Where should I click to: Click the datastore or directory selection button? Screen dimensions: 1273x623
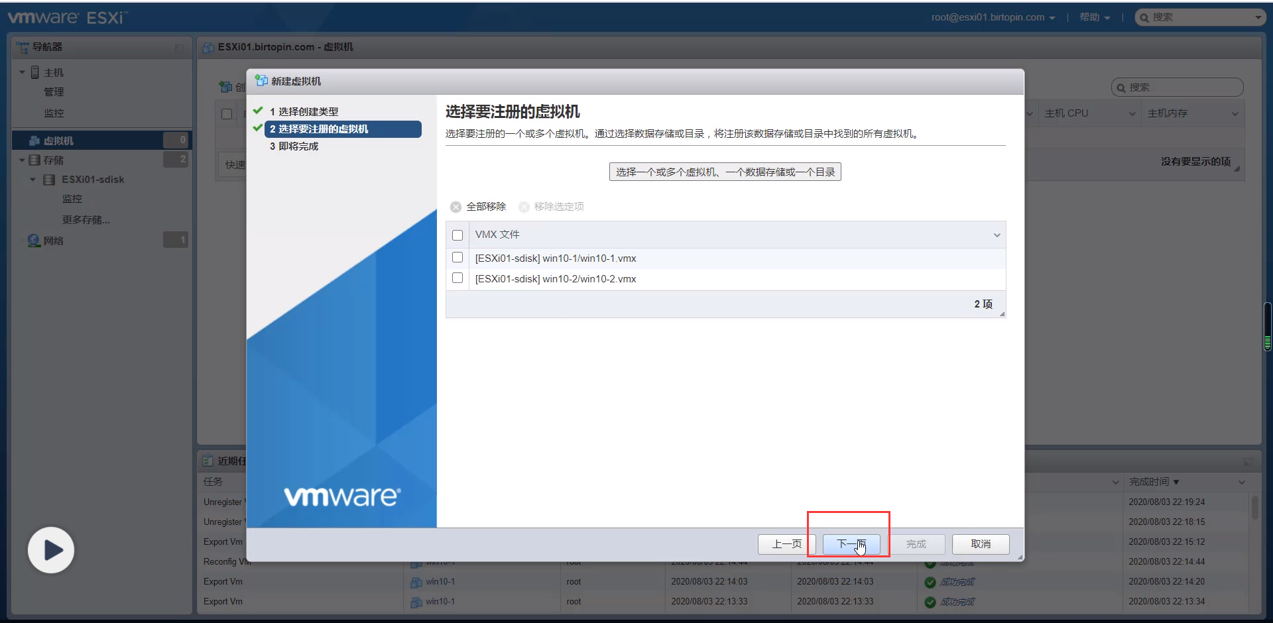coord(725,172)
